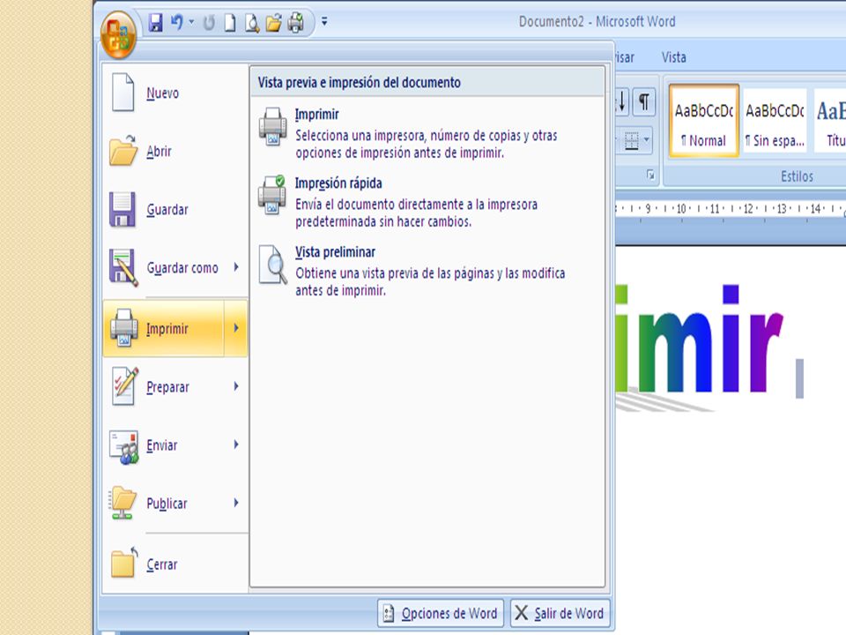Click the magnifier page icon beside Vista preliminar
The height and width of the screenshot is (635, 846).
click(x=273, y=265)
